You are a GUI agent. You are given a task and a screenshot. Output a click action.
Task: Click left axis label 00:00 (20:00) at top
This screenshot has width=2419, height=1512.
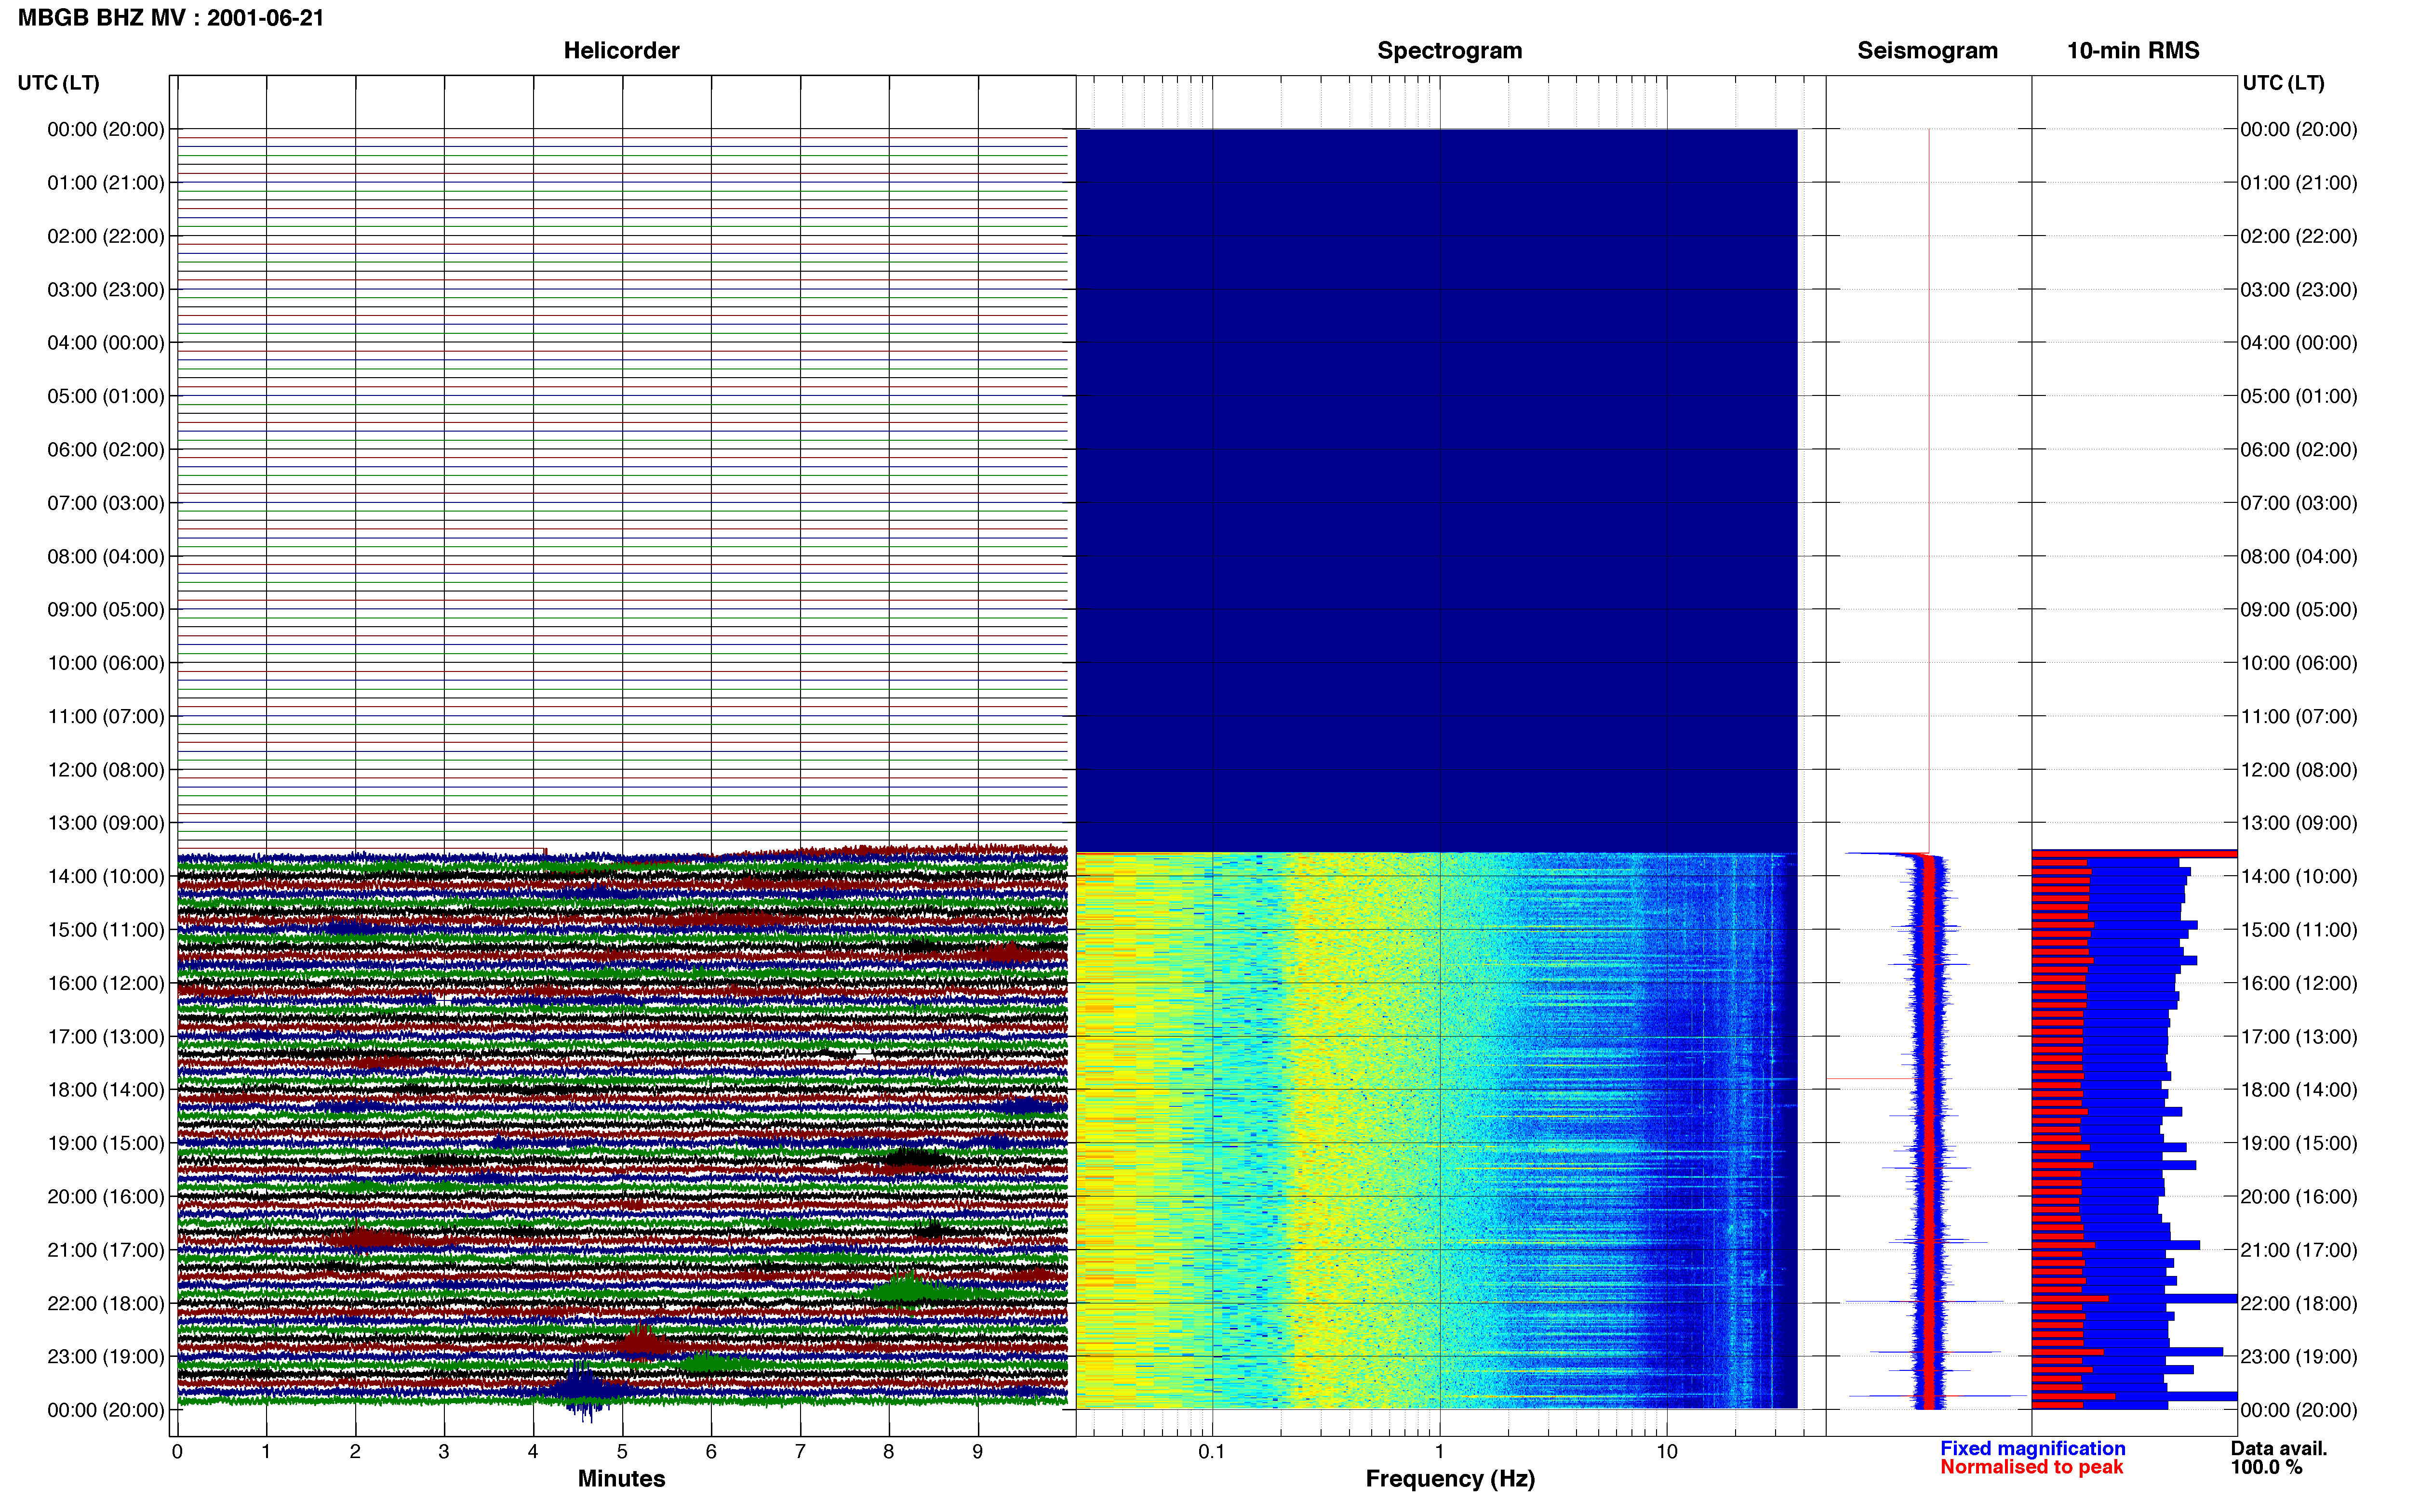click(106, 129)
